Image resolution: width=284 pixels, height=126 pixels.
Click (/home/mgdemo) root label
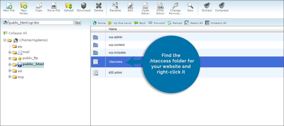[34, 40]
